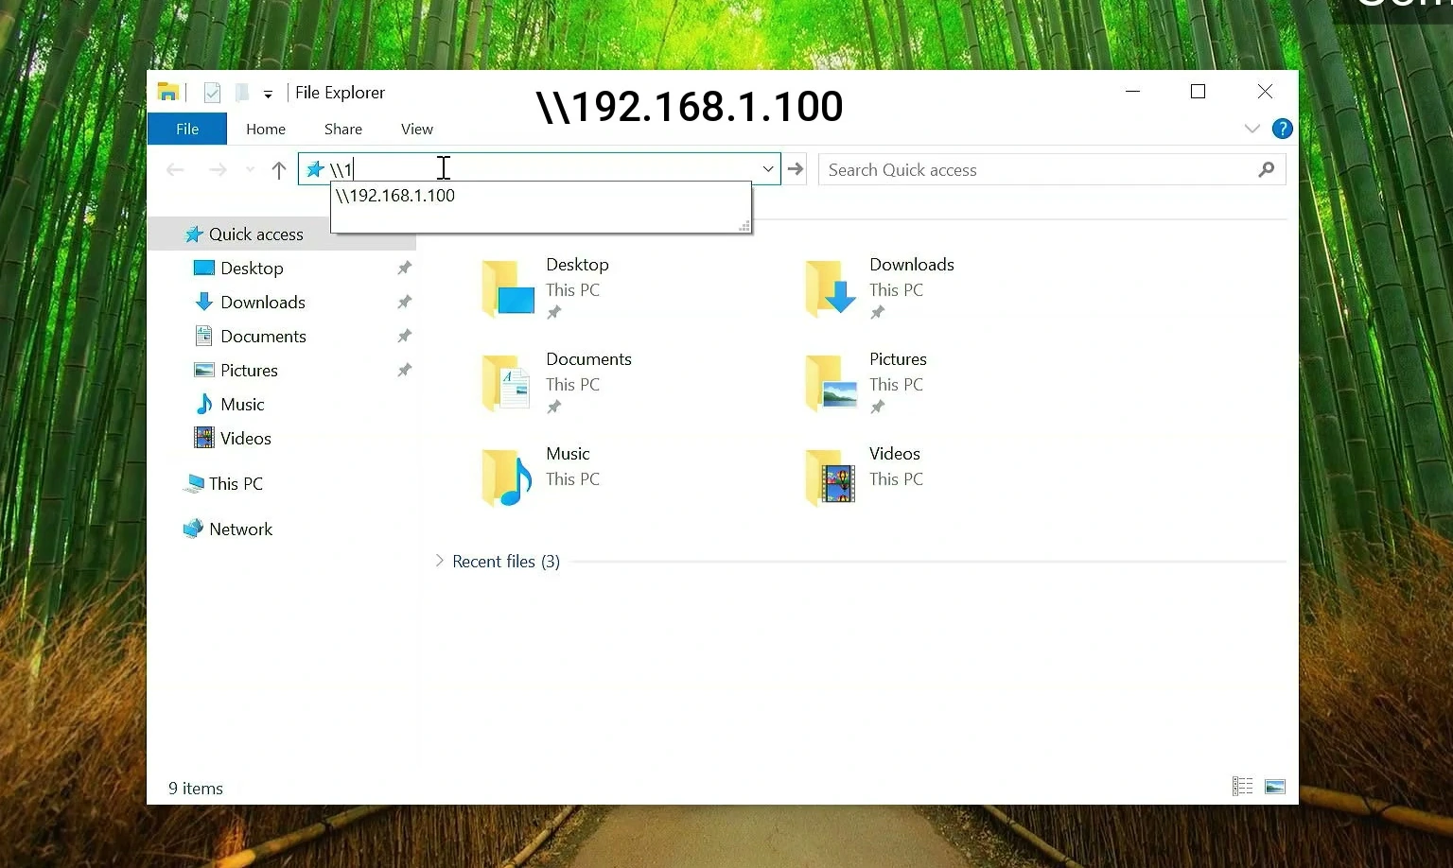Viewport: 1453px width, 868px height.
Task: Click the Go to arrow button
Action: [796, 169]
